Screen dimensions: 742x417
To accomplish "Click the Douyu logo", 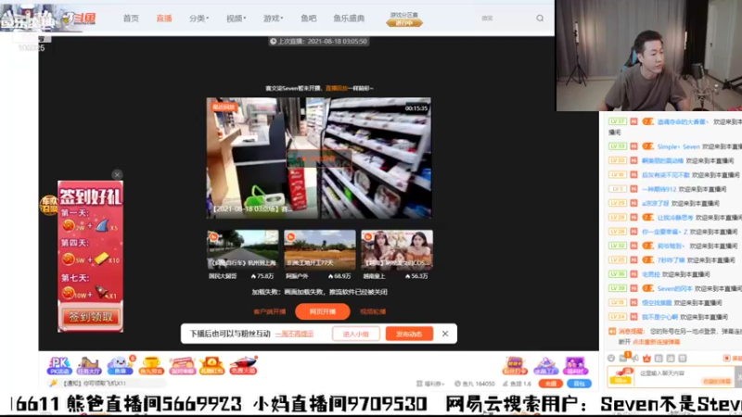I will pyautogui.click(x=80, y=18).
